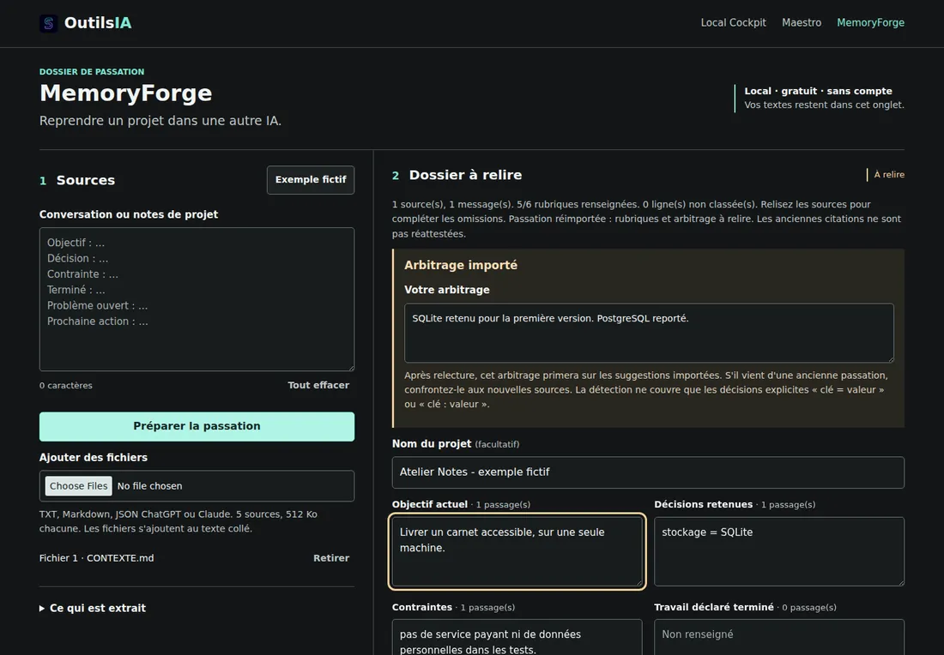Click the Arbitrage importé heading
The image size is (944, 655).
pos(461,265)
